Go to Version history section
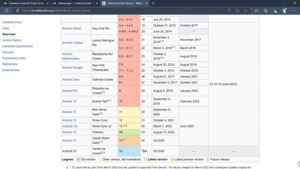Viewport: 300px width, 169px height. coord(12,40)
